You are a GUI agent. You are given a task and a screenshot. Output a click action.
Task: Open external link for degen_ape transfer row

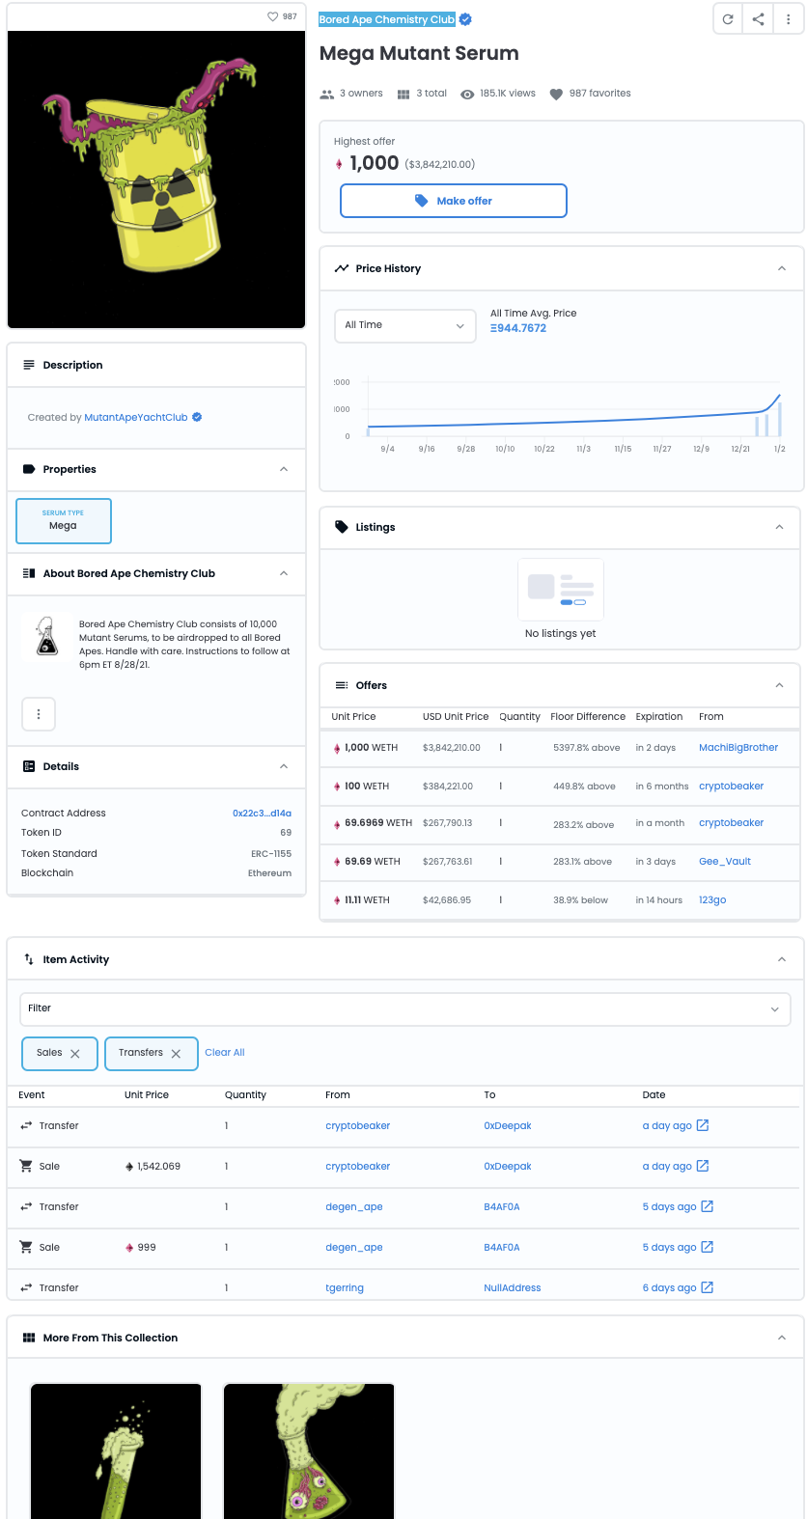(x=707, y=1206)
